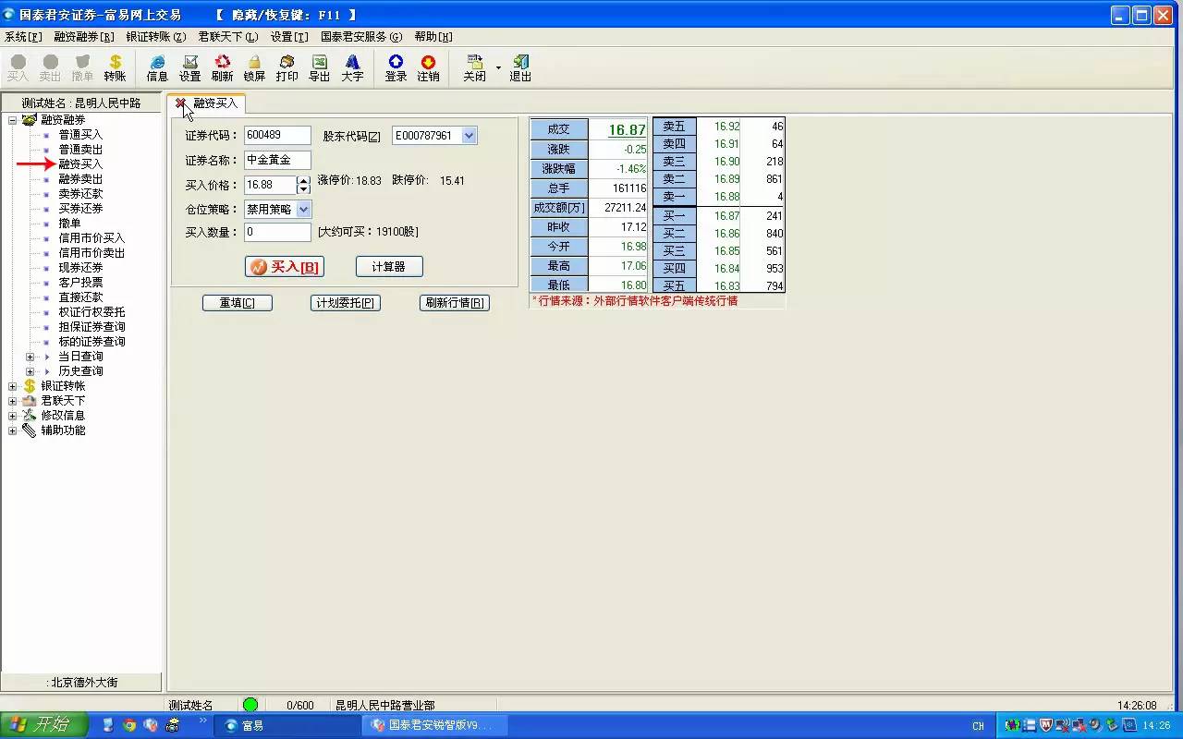Select 担保证券查询 in the tree

[x=91, y=327]
